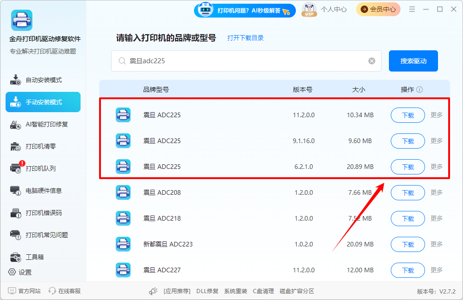Download 新都震旦 ADC223 driver
Image resolution: width=463 pixels, height=300 pixels.
click(408, 245)
